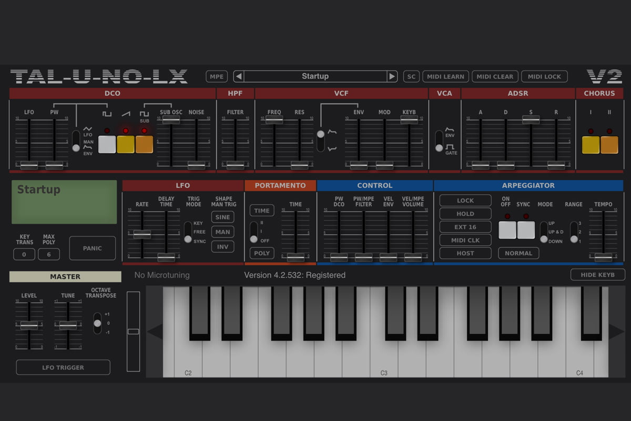Click the master TUNE slider

(68, 325)
